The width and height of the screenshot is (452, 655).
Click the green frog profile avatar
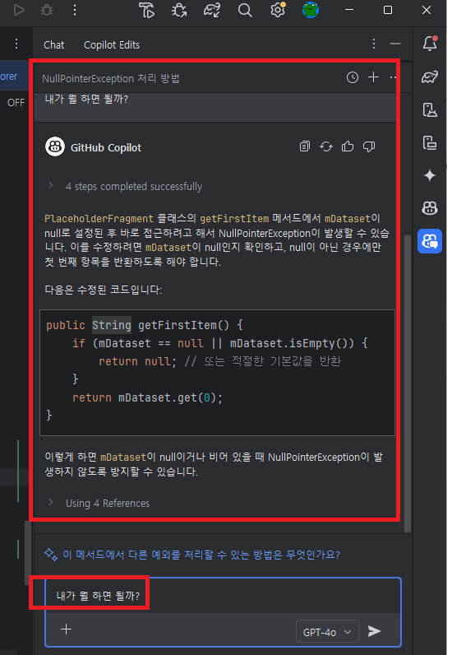(311, 10)
